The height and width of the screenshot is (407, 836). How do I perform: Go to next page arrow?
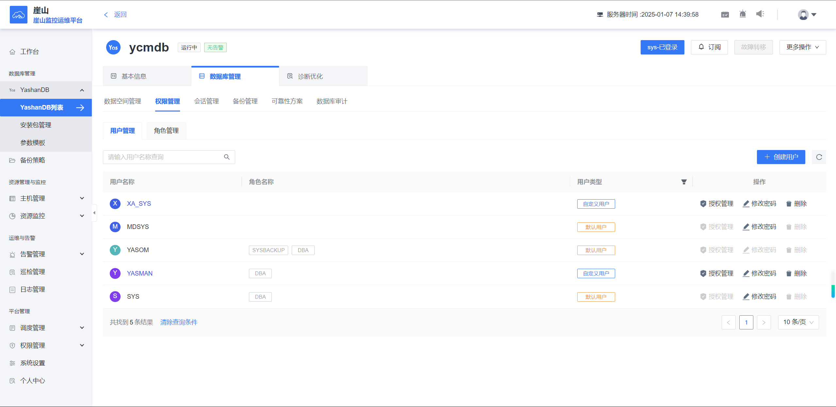[x=764, y=323]
